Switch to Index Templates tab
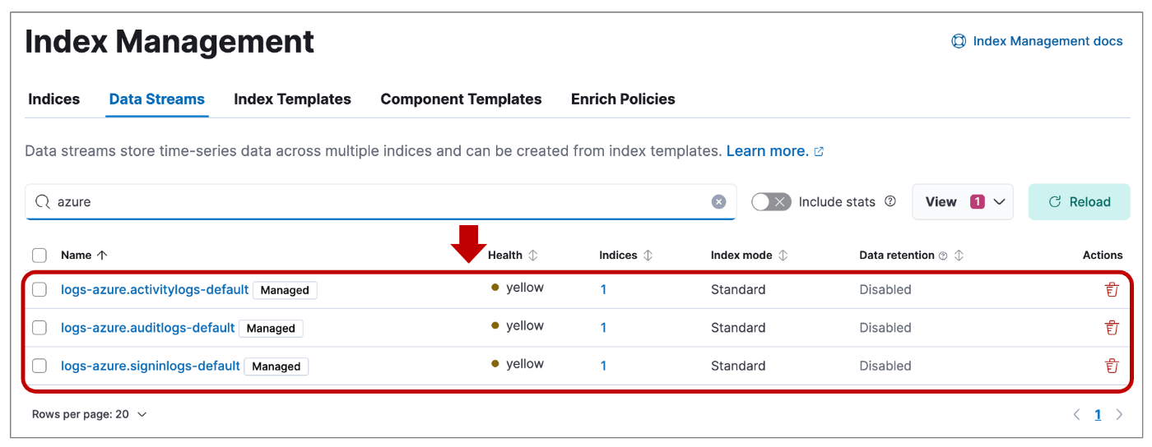 pyautogui.click(x=292, y=99)
